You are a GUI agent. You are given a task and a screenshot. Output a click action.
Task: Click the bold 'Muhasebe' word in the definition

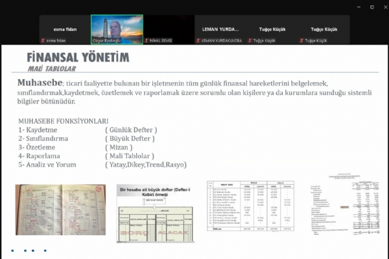pyautogui.click(x=40, y=84)
